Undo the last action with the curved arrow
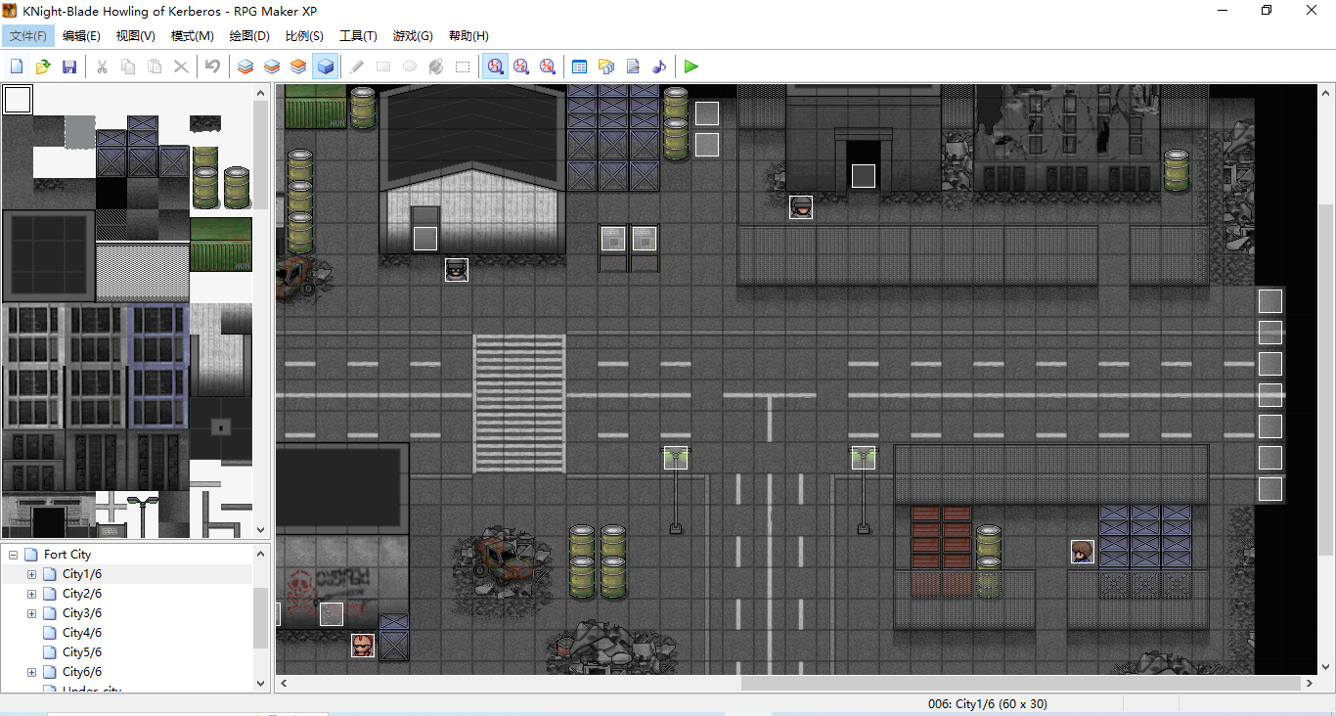The width and height of the screenshot is (1336, 716). (x=212, y=67)
